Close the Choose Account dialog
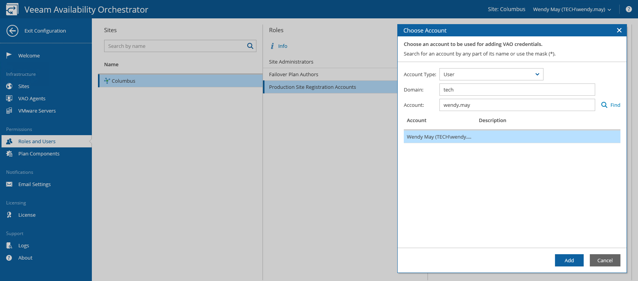 [619, 30]
